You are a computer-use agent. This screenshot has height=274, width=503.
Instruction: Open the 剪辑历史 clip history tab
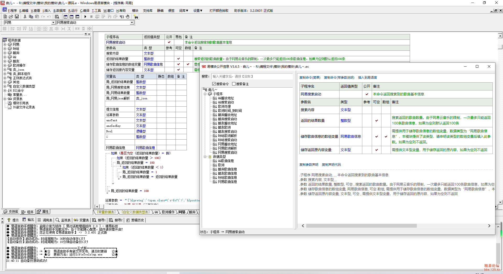135,220
